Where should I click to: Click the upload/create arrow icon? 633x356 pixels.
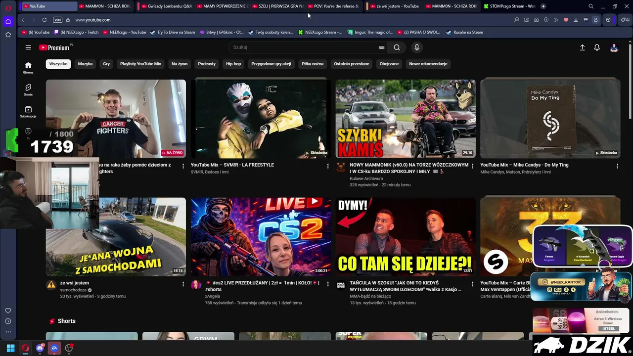tap(582, 47)
